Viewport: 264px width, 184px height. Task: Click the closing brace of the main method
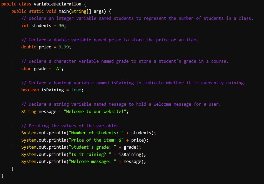tap(12, 169)
